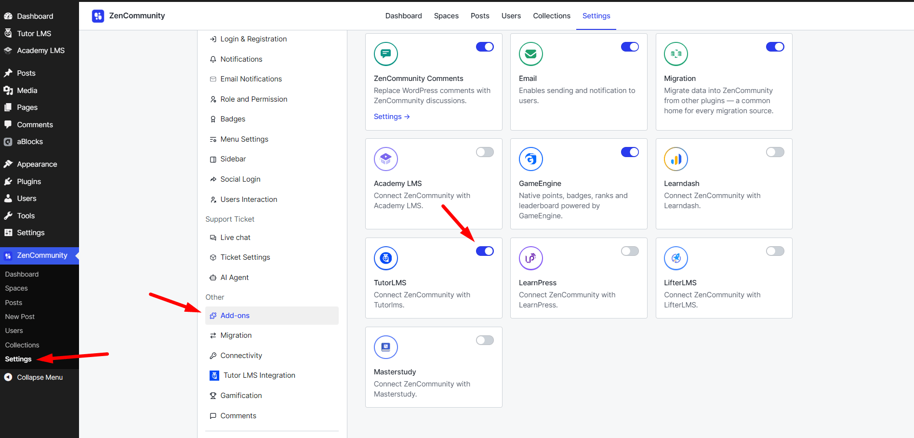Open the Dashboard tab in top navigation
This screenshot has height=438, width=914.
404,16
